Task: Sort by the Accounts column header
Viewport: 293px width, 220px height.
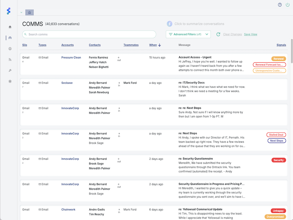Action: [x=68, y=45]
